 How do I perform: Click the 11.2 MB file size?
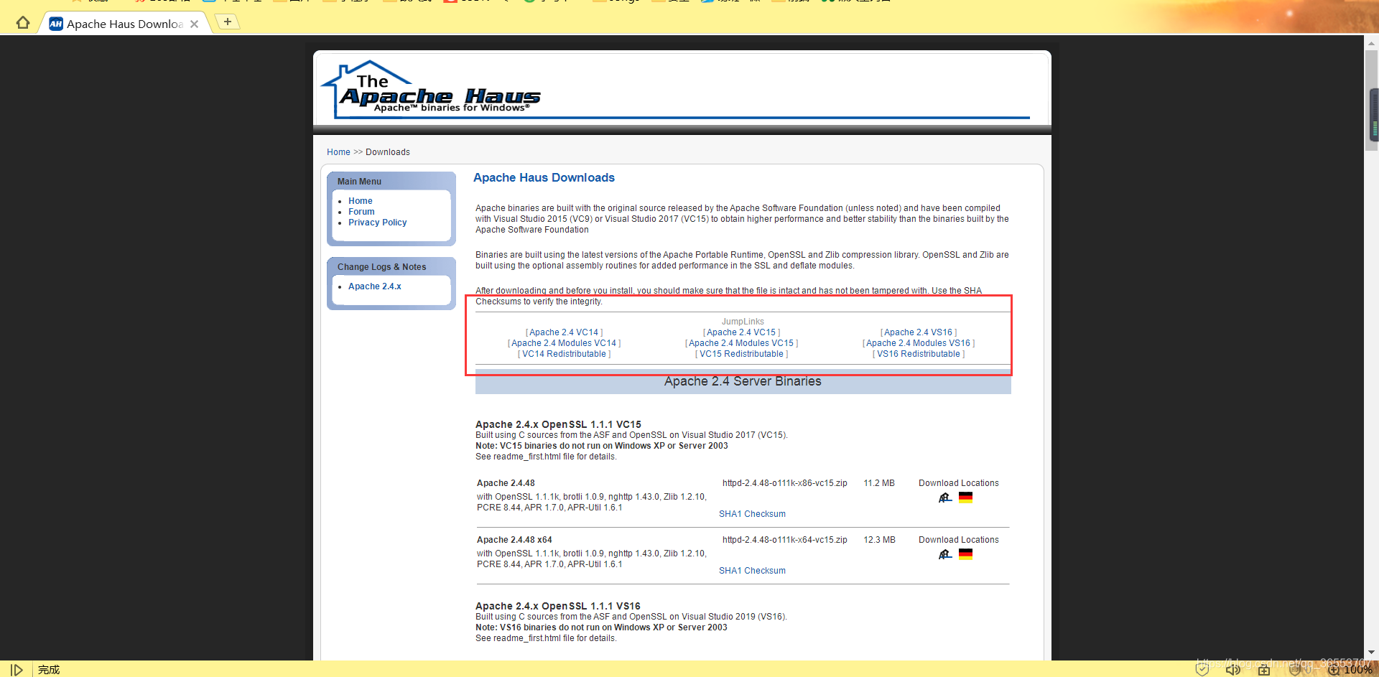(879, 483)
